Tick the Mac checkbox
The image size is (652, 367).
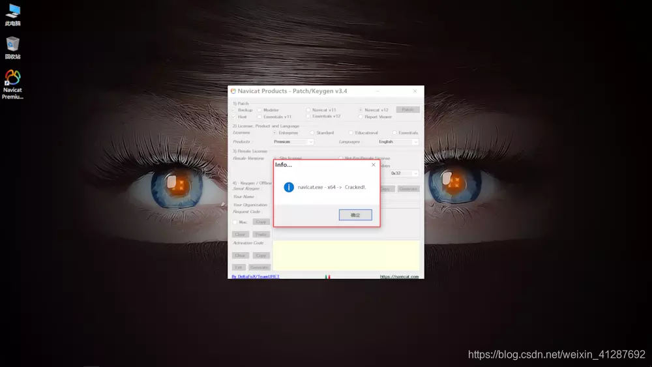click(x=235, y=222)
